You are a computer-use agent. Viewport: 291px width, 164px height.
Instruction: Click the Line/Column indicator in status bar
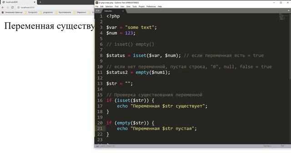(x=107, y=146)
